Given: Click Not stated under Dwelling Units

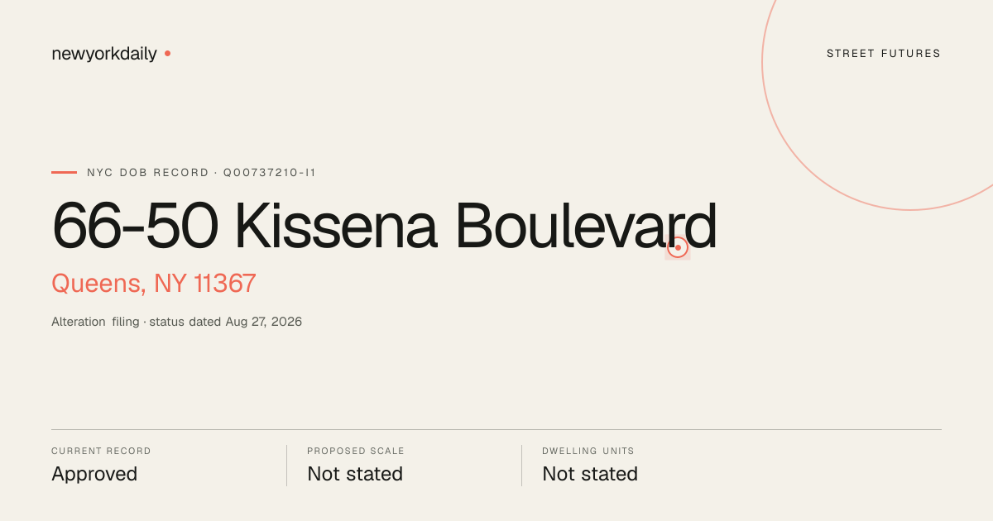Looking at the screenshot, I should (x=590, y=474).
